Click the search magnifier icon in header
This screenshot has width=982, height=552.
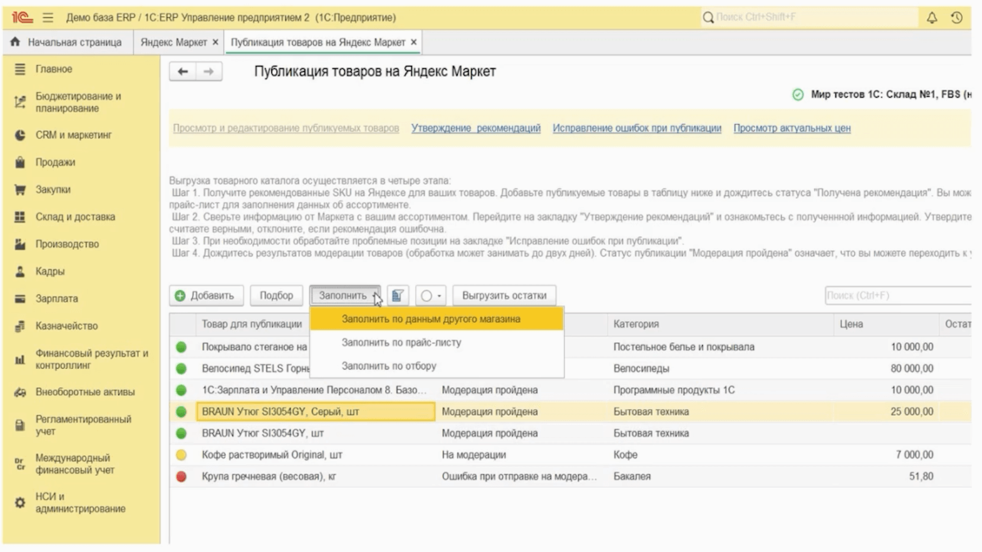[708, 18]
